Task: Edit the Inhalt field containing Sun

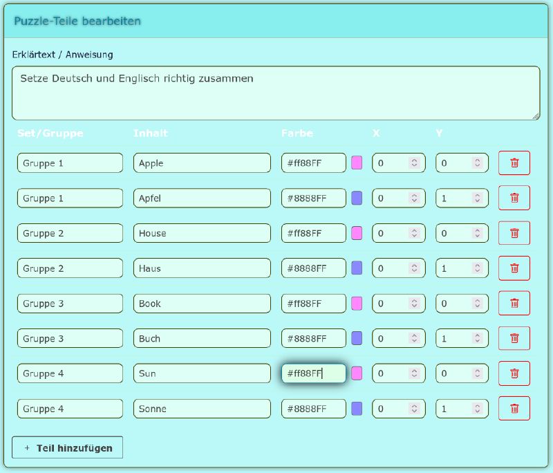Action: (202, 373)
